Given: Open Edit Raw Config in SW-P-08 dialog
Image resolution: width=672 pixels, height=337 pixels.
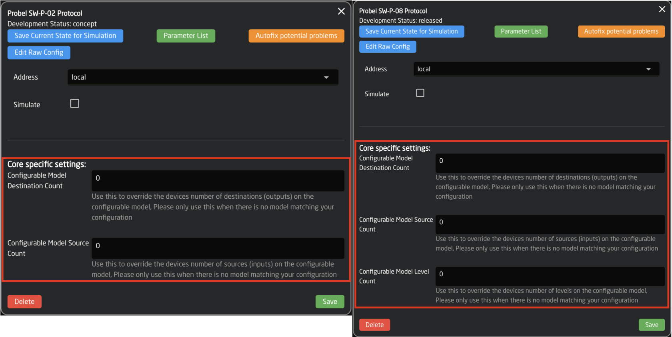Looking at the screenshot, I should click(x=388, y=46).
